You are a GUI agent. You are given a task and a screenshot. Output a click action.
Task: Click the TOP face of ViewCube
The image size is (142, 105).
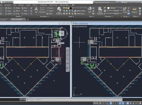(62, 33)
